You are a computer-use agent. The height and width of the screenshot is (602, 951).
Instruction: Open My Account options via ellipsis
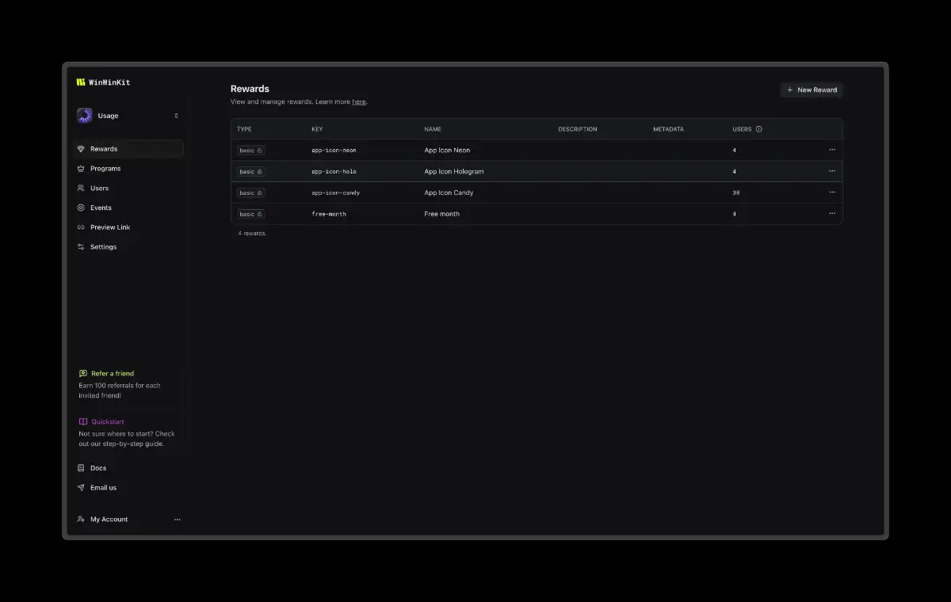[178, 519]
